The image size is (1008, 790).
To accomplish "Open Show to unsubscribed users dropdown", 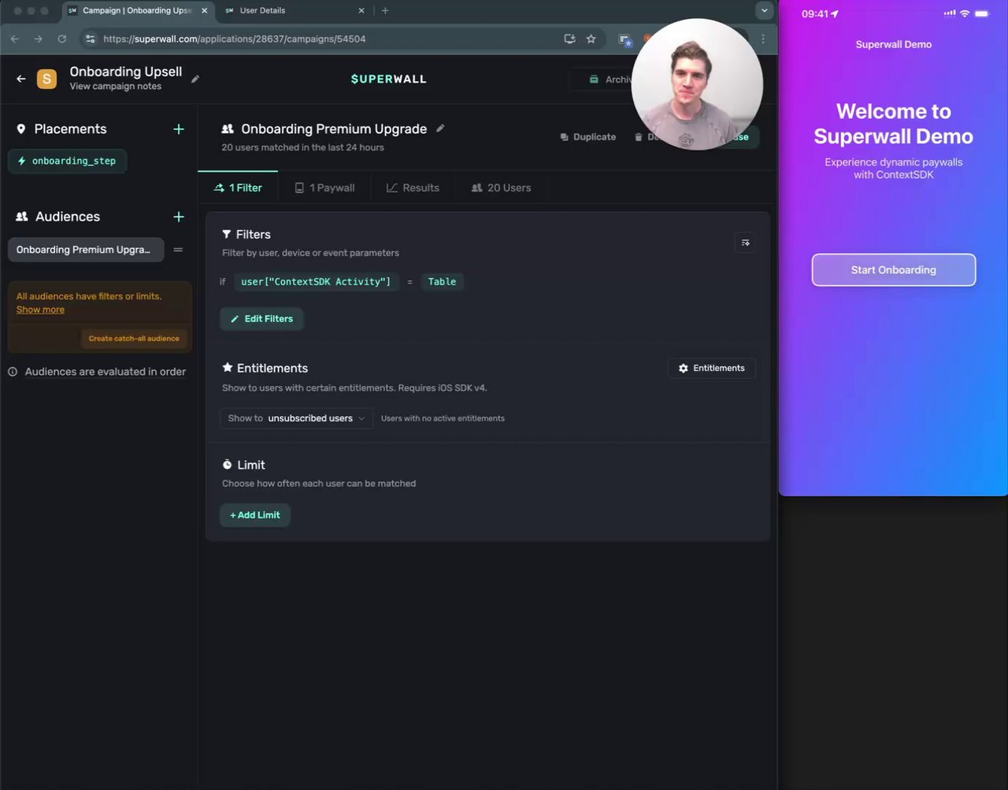I will pyautogui.click(x=296, y=418).
